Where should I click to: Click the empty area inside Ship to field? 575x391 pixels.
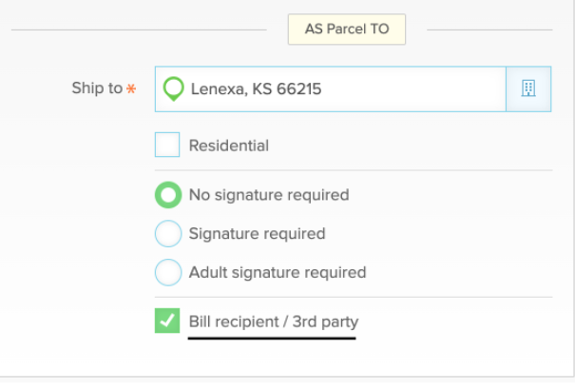(x=412, y=88)
